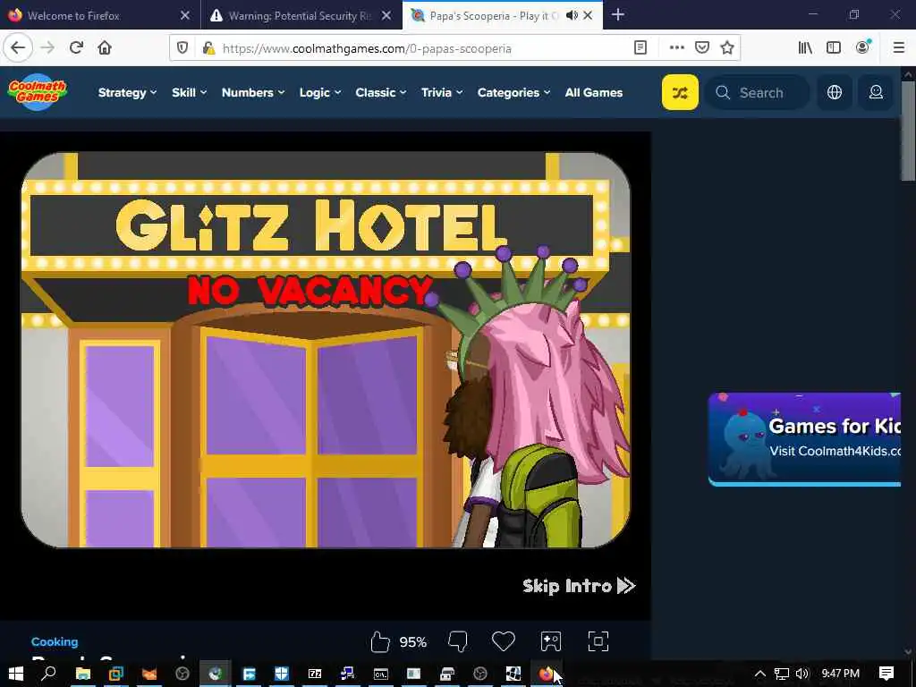Open the All Games page
Image resolution: width=916 pixels, height=687 pixels.
coord(594,92)
